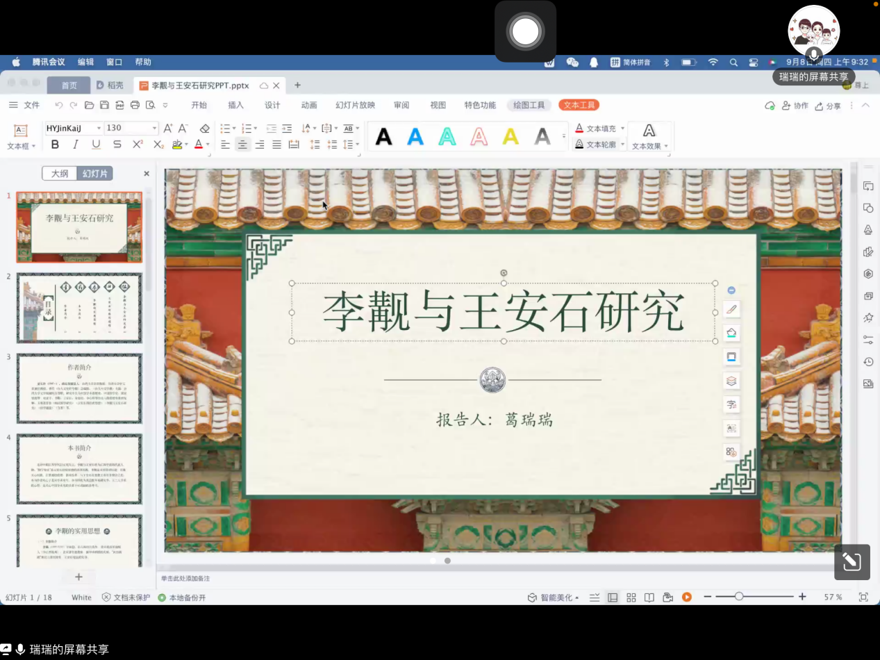Apply strikethrough to selected text
The image size is (880, 660).
(117, 145)
